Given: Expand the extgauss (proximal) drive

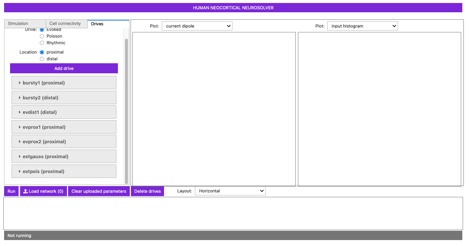Looking at the screenshot, I should click(64, 156).
